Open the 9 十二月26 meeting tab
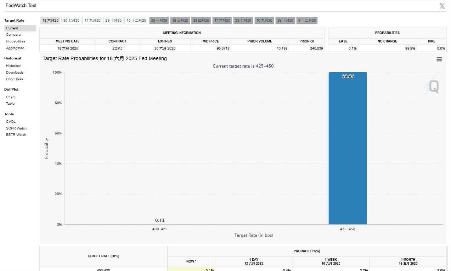451x271 pixels. [x=307, y=21]
